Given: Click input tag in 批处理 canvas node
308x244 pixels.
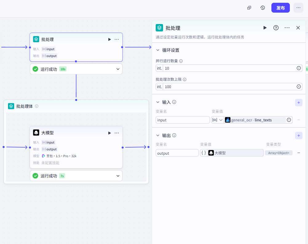Looking at the screenshot, I should tap(48, 49).
